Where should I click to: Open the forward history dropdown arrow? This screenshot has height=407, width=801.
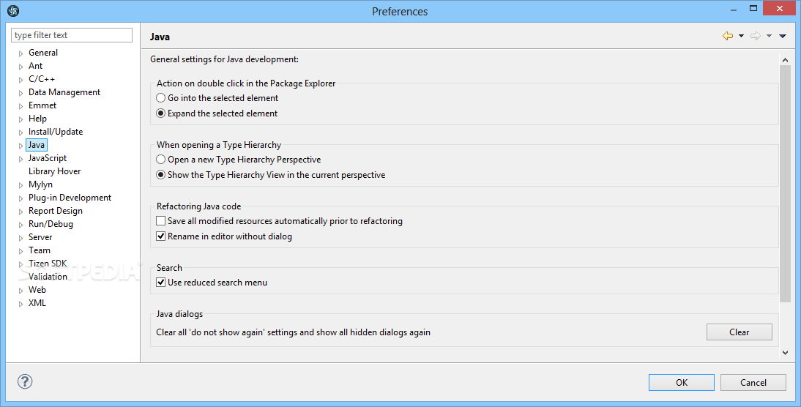click(769, 36)
